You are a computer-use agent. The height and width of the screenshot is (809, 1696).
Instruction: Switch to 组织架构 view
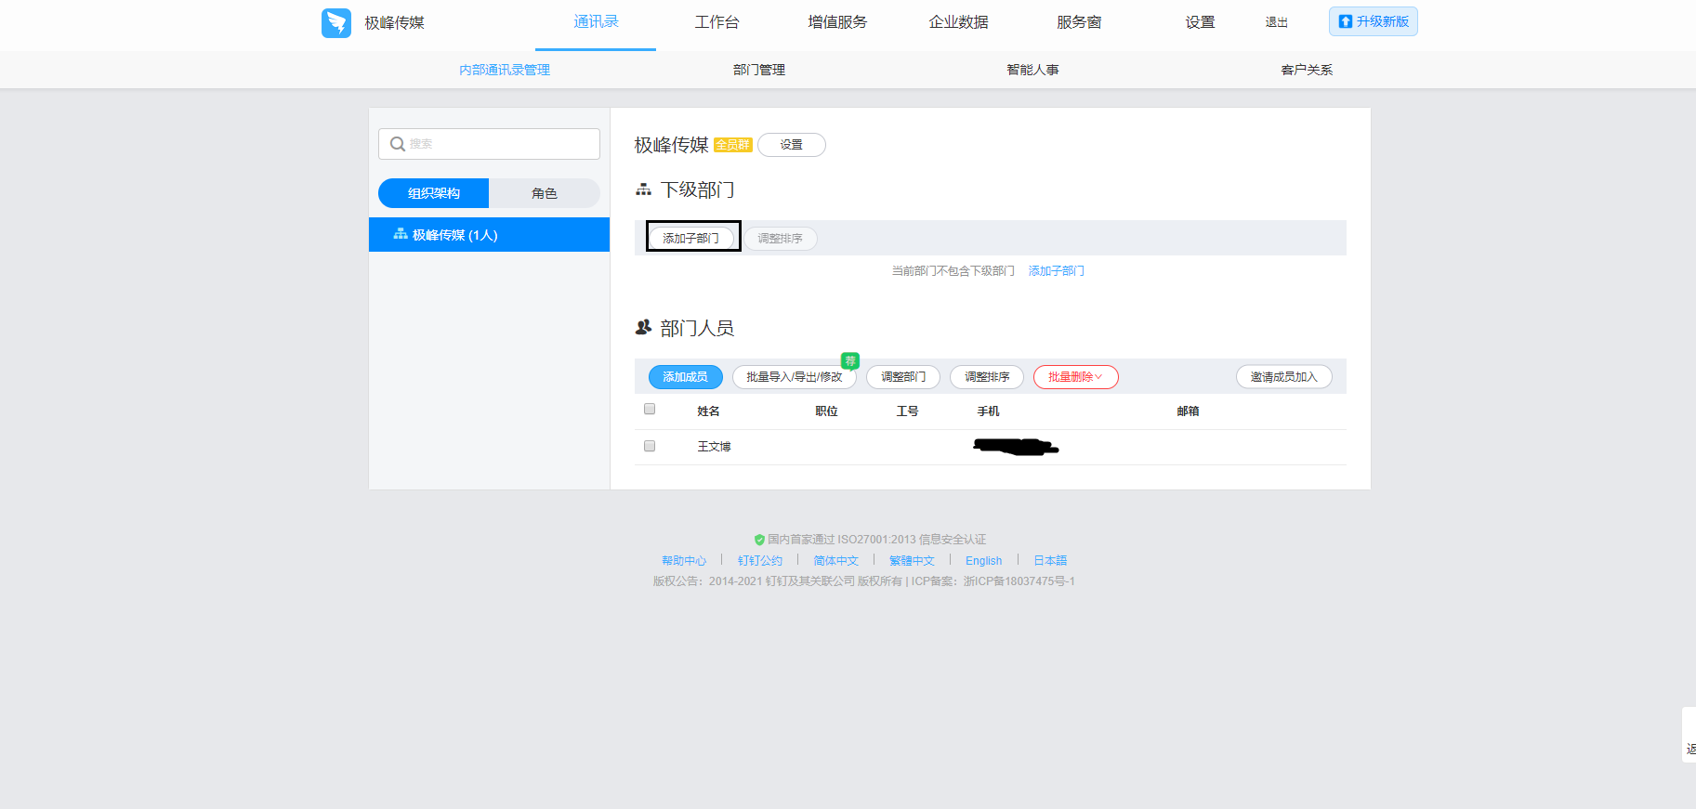(433, 193)
